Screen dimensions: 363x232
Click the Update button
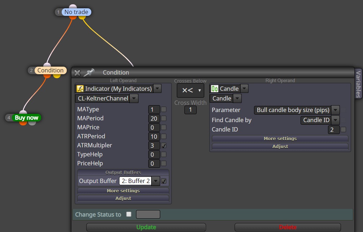[146, 227]
